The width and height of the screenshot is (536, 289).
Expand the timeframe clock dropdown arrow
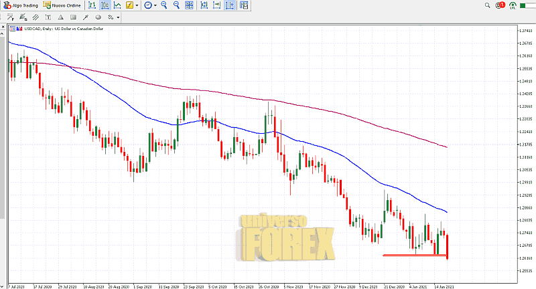coord(155,5)
